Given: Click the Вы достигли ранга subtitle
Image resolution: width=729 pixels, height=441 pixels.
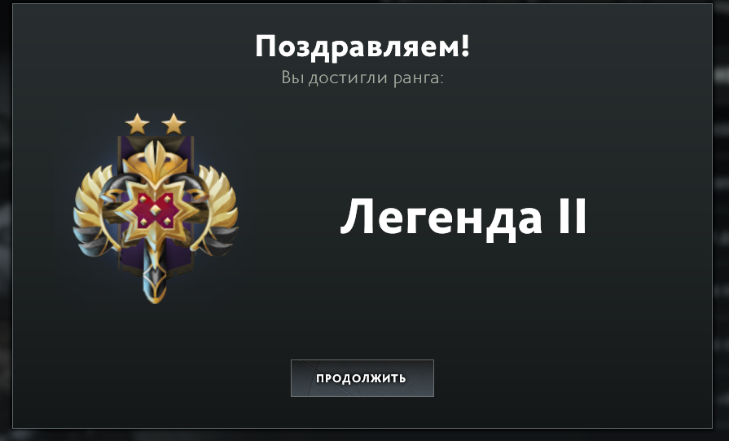Looking at the screenshot, I should 362,77.
